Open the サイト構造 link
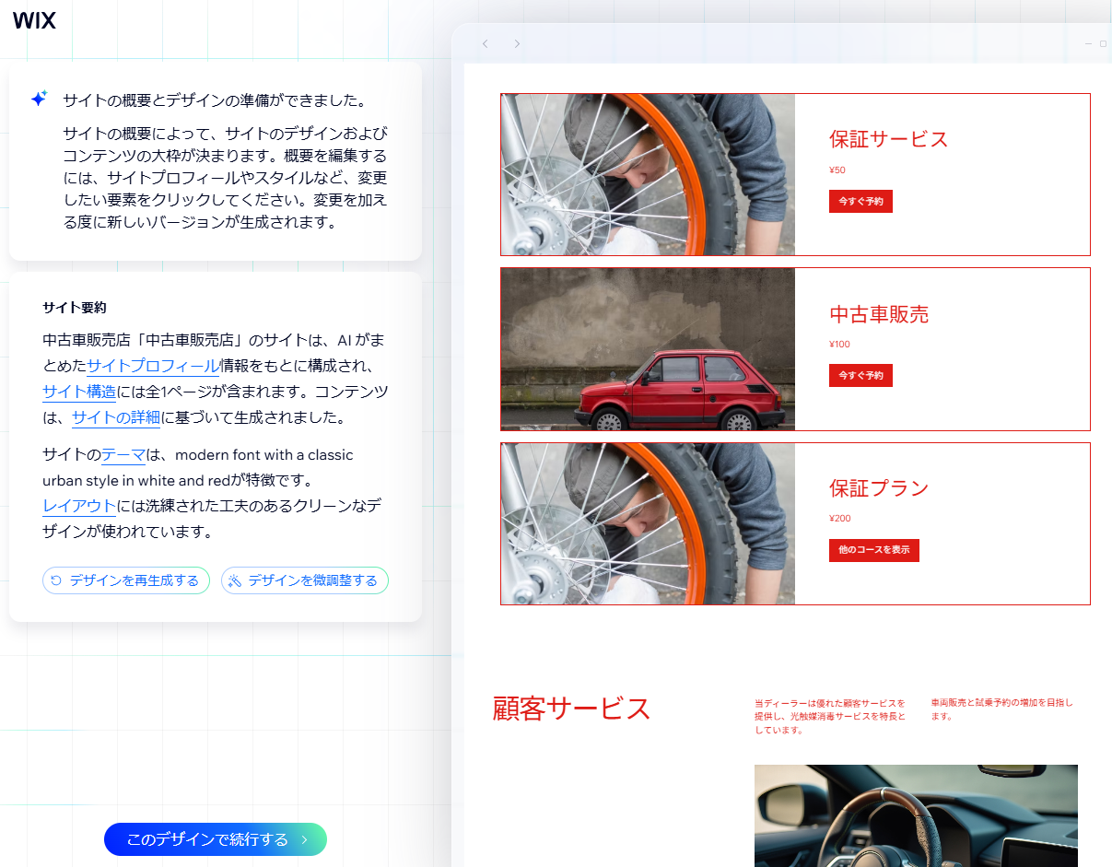Image resolution: width=1112 pixels, height=867 pixels. coord(78,392)
